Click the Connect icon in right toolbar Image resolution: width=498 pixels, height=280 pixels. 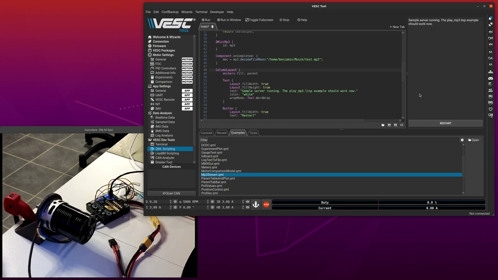491,18
